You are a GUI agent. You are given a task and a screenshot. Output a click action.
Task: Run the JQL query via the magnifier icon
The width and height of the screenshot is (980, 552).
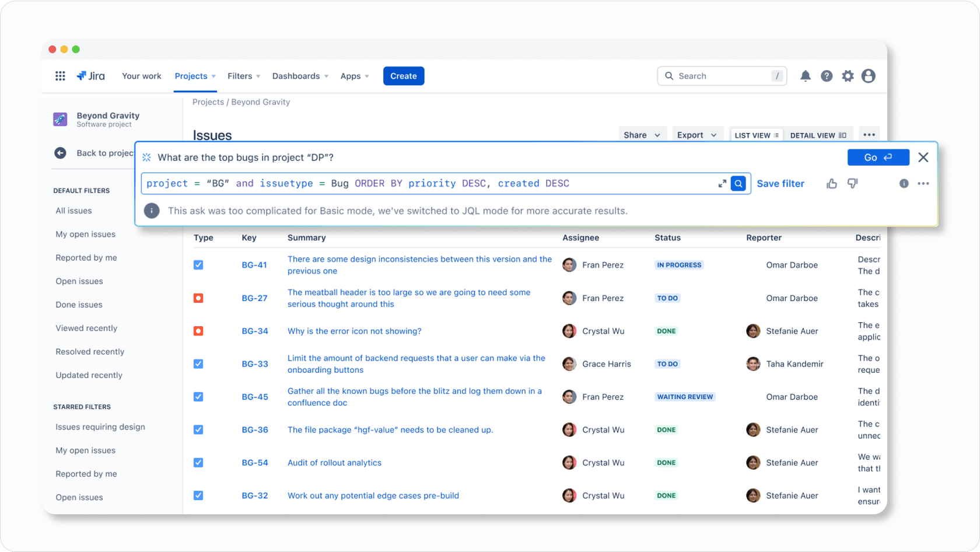[738, 183]
